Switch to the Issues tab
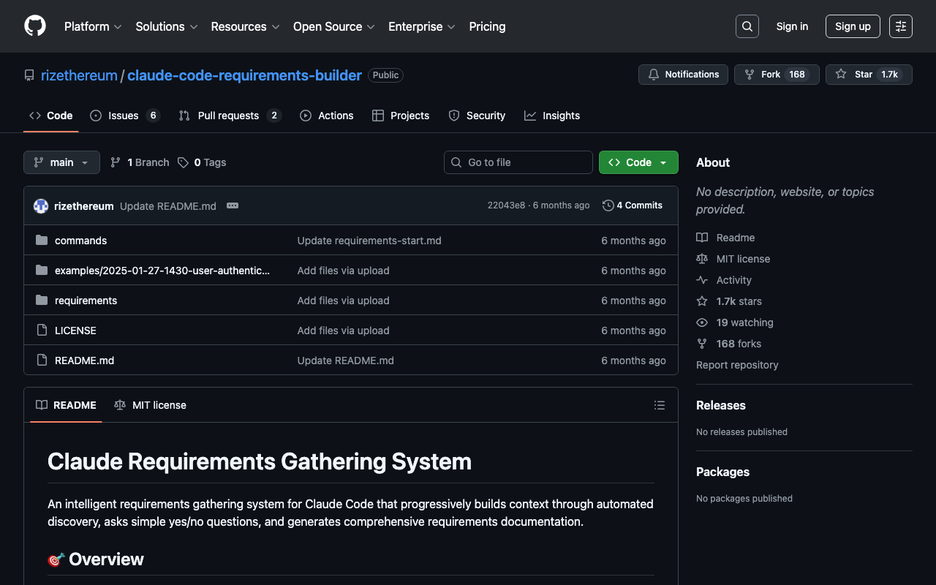 tap(124, 116)
